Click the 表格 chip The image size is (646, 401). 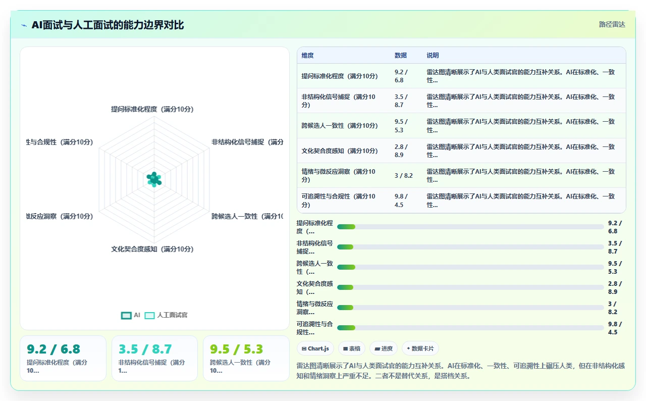click(x=352, y=348)
